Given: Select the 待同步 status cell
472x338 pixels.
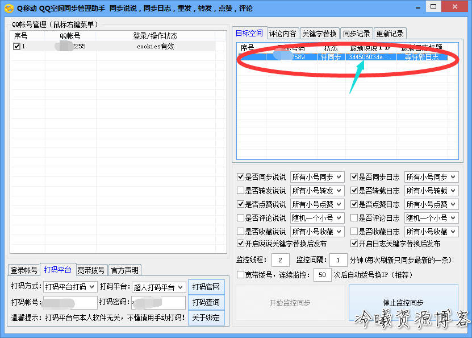Looking at the screenshot, I should point(331,57).
